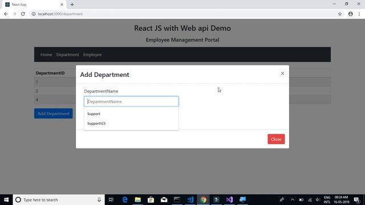Reload the page with refresh icon
Viewport: 365px width, 205px height.
23,14
